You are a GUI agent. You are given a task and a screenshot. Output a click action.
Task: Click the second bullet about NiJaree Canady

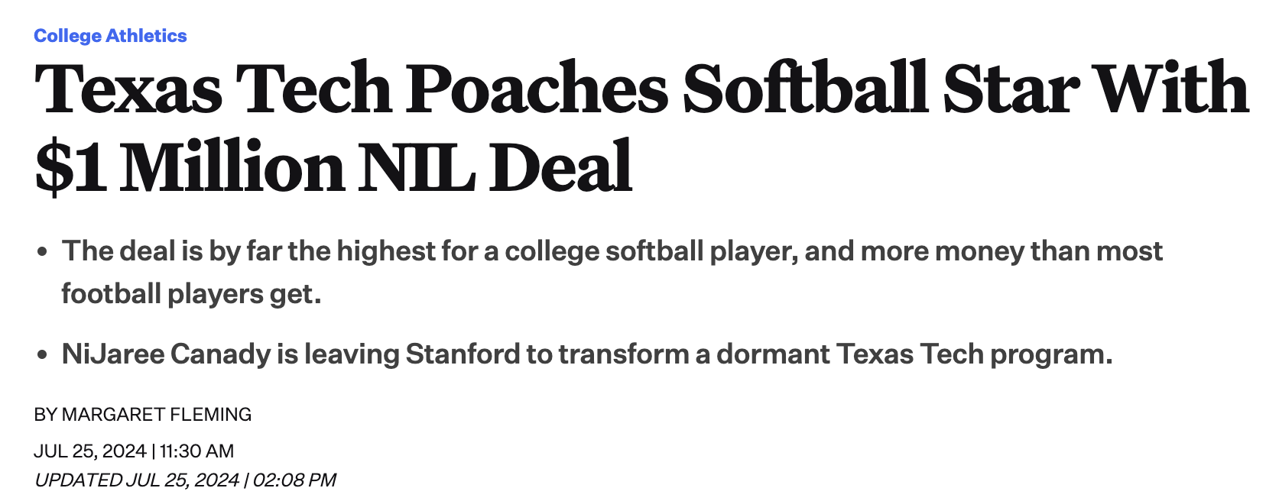pyautogui.click(x=587, y=354)
